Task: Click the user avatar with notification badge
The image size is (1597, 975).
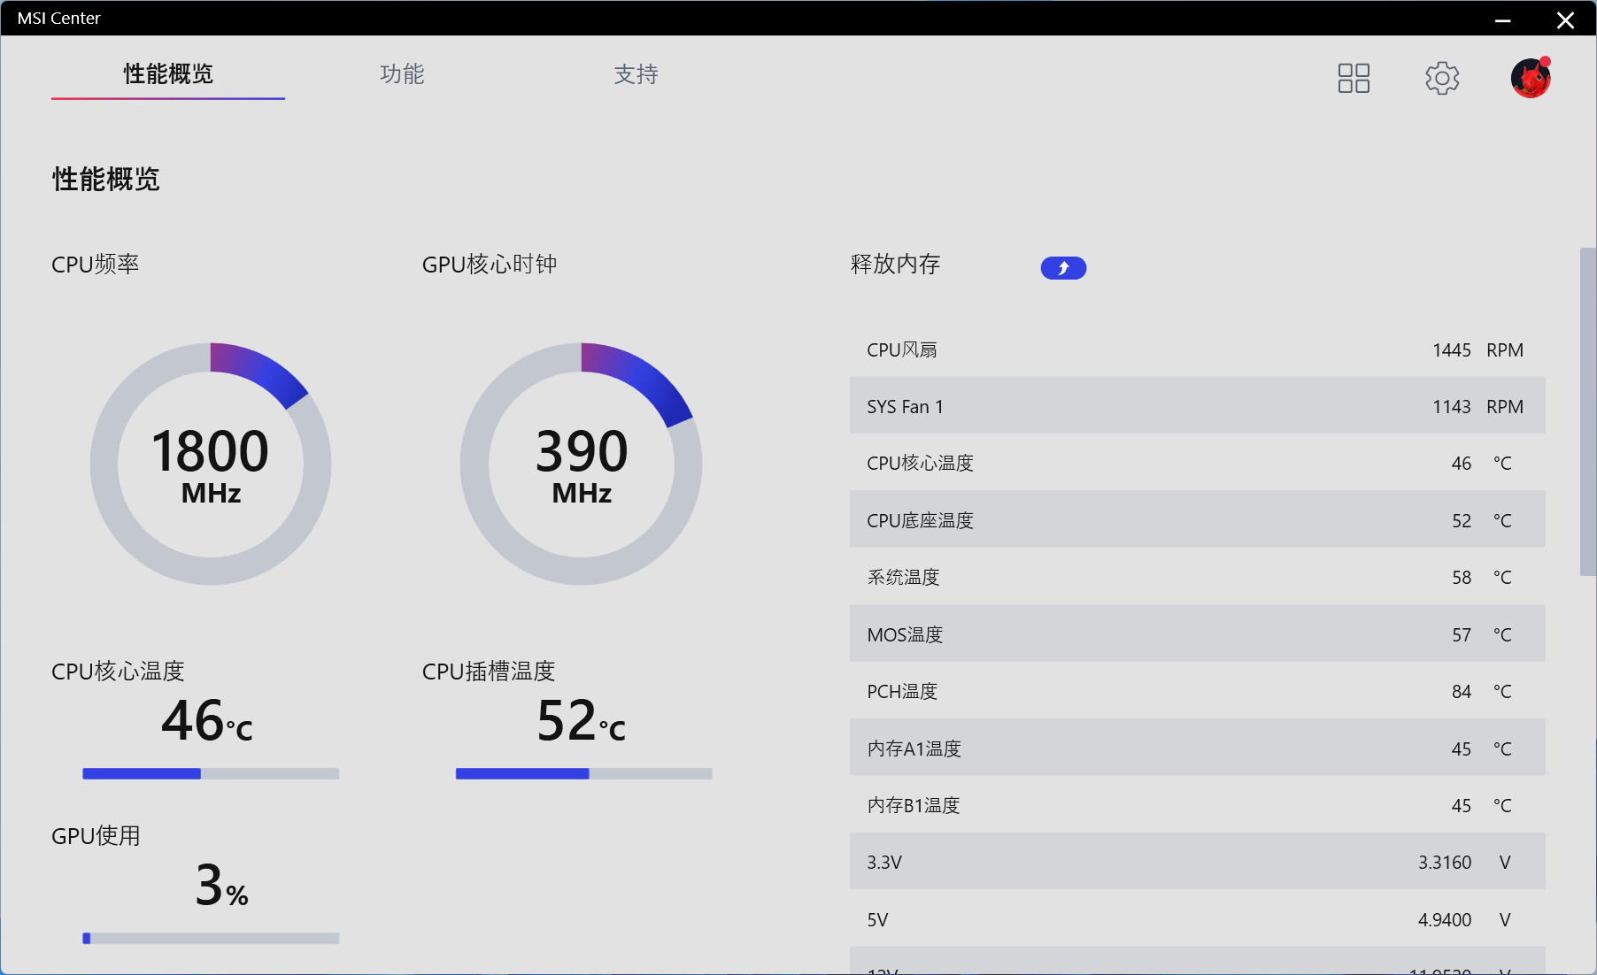Action: (x=1531, y=78)
